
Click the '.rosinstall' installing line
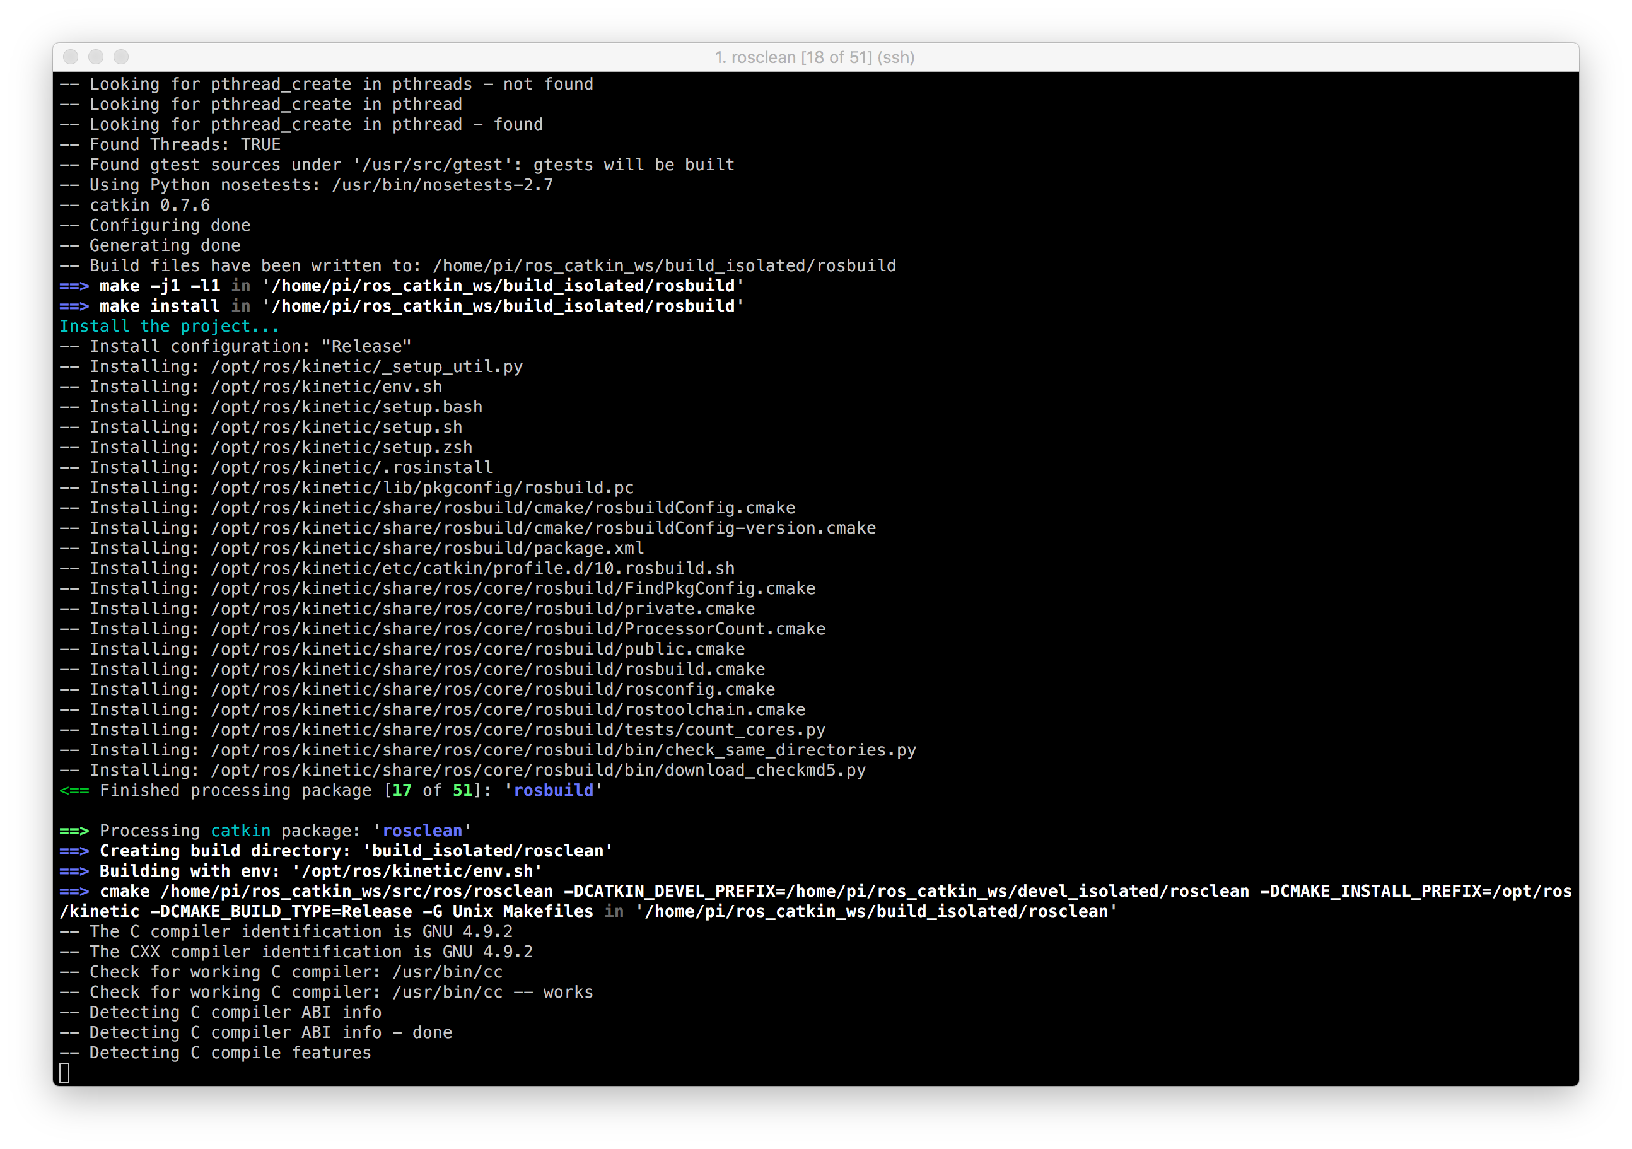coord(276,467)
